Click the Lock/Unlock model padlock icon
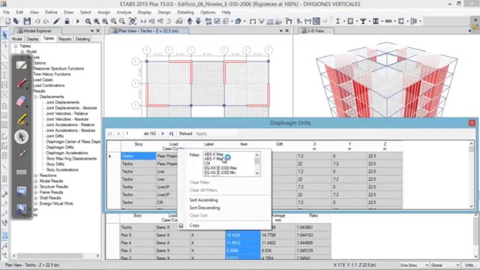 point(67,21)
